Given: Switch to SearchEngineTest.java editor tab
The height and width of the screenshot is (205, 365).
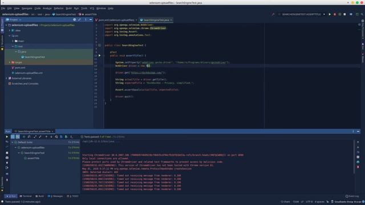Looking at the screenshot, I should pyautogui.click(x=156, y=20).
